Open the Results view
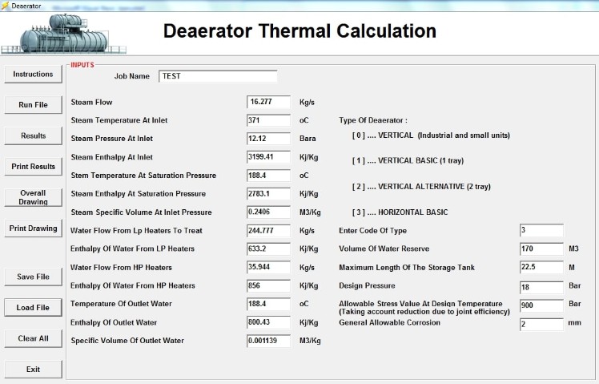 pos(34,135)
